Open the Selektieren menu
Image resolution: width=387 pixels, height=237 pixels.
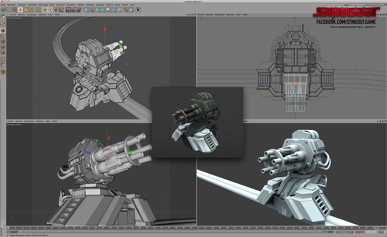(x=32, y=5)
